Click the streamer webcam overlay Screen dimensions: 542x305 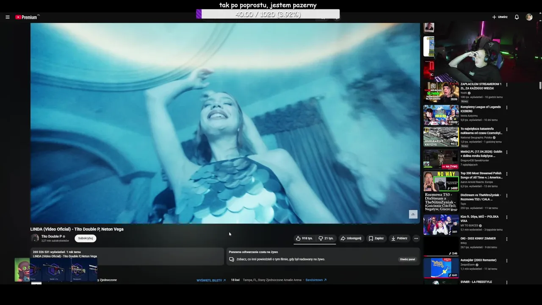coord(488,51)
